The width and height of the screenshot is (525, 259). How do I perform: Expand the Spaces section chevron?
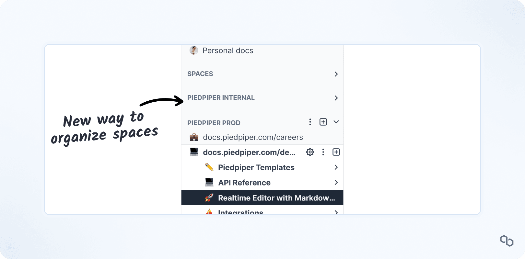(336, 74)
